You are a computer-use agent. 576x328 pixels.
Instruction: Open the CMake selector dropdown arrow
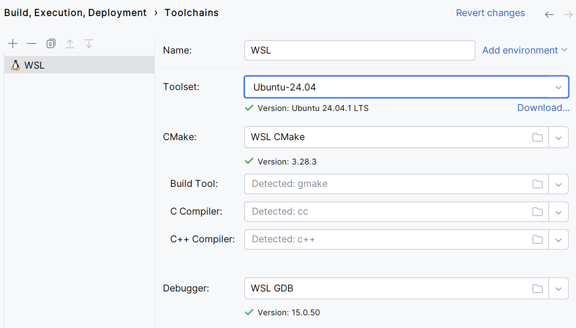559,137
